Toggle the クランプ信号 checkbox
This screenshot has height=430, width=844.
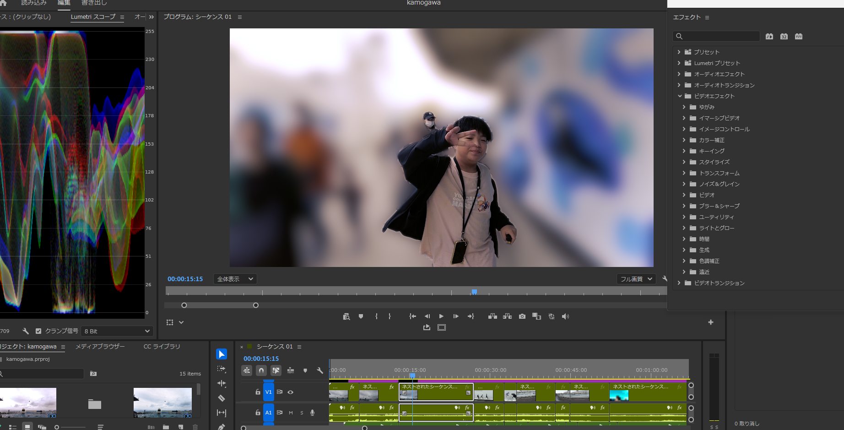pyautogui.click(x=38, y=331)
